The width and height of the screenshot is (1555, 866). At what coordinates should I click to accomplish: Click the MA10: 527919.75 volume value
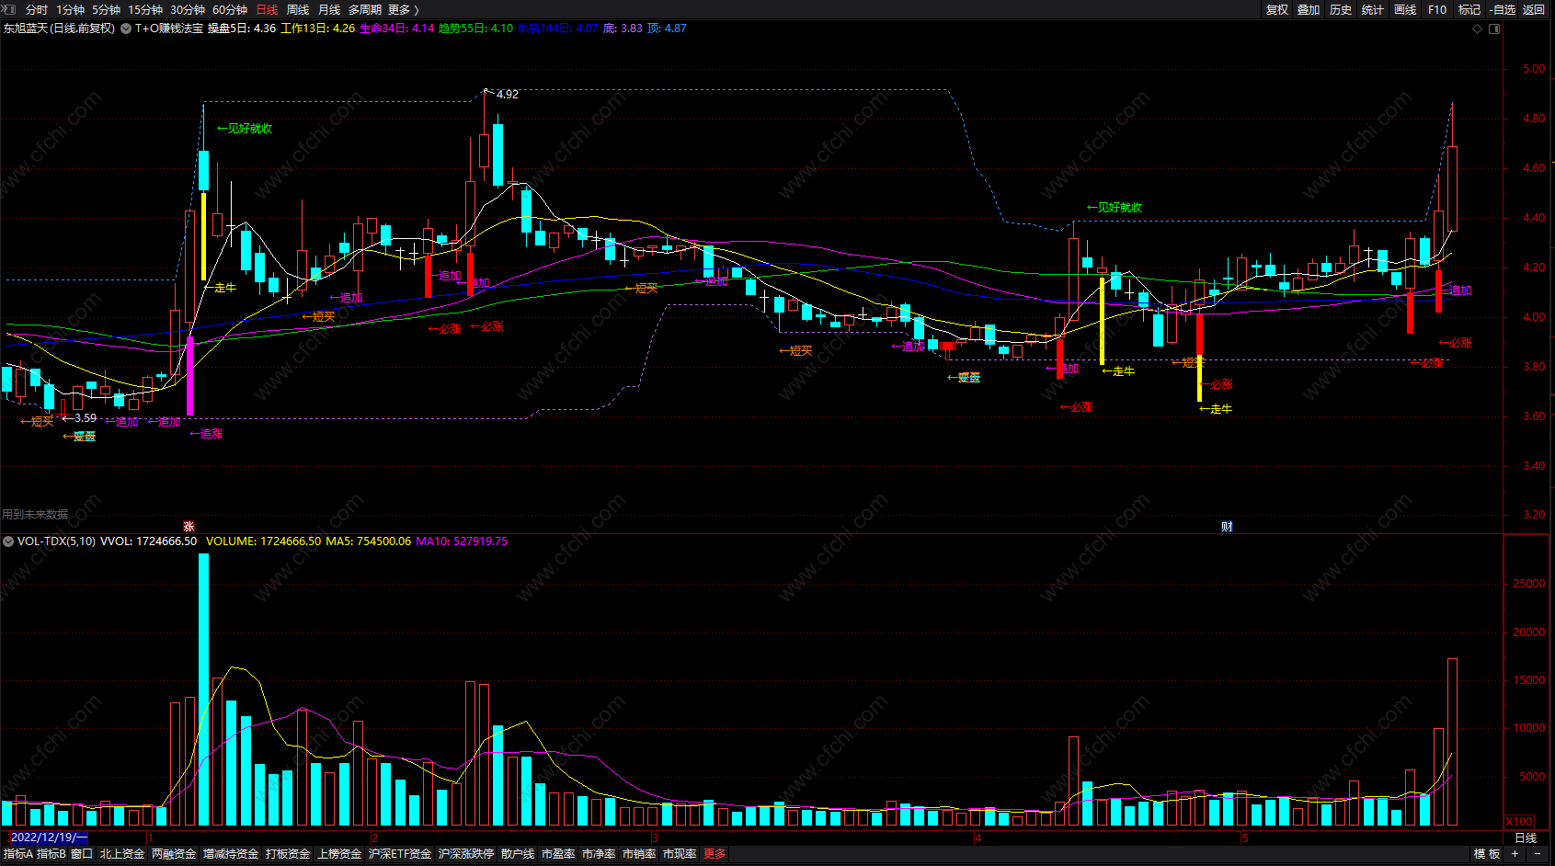pos(462,541)
